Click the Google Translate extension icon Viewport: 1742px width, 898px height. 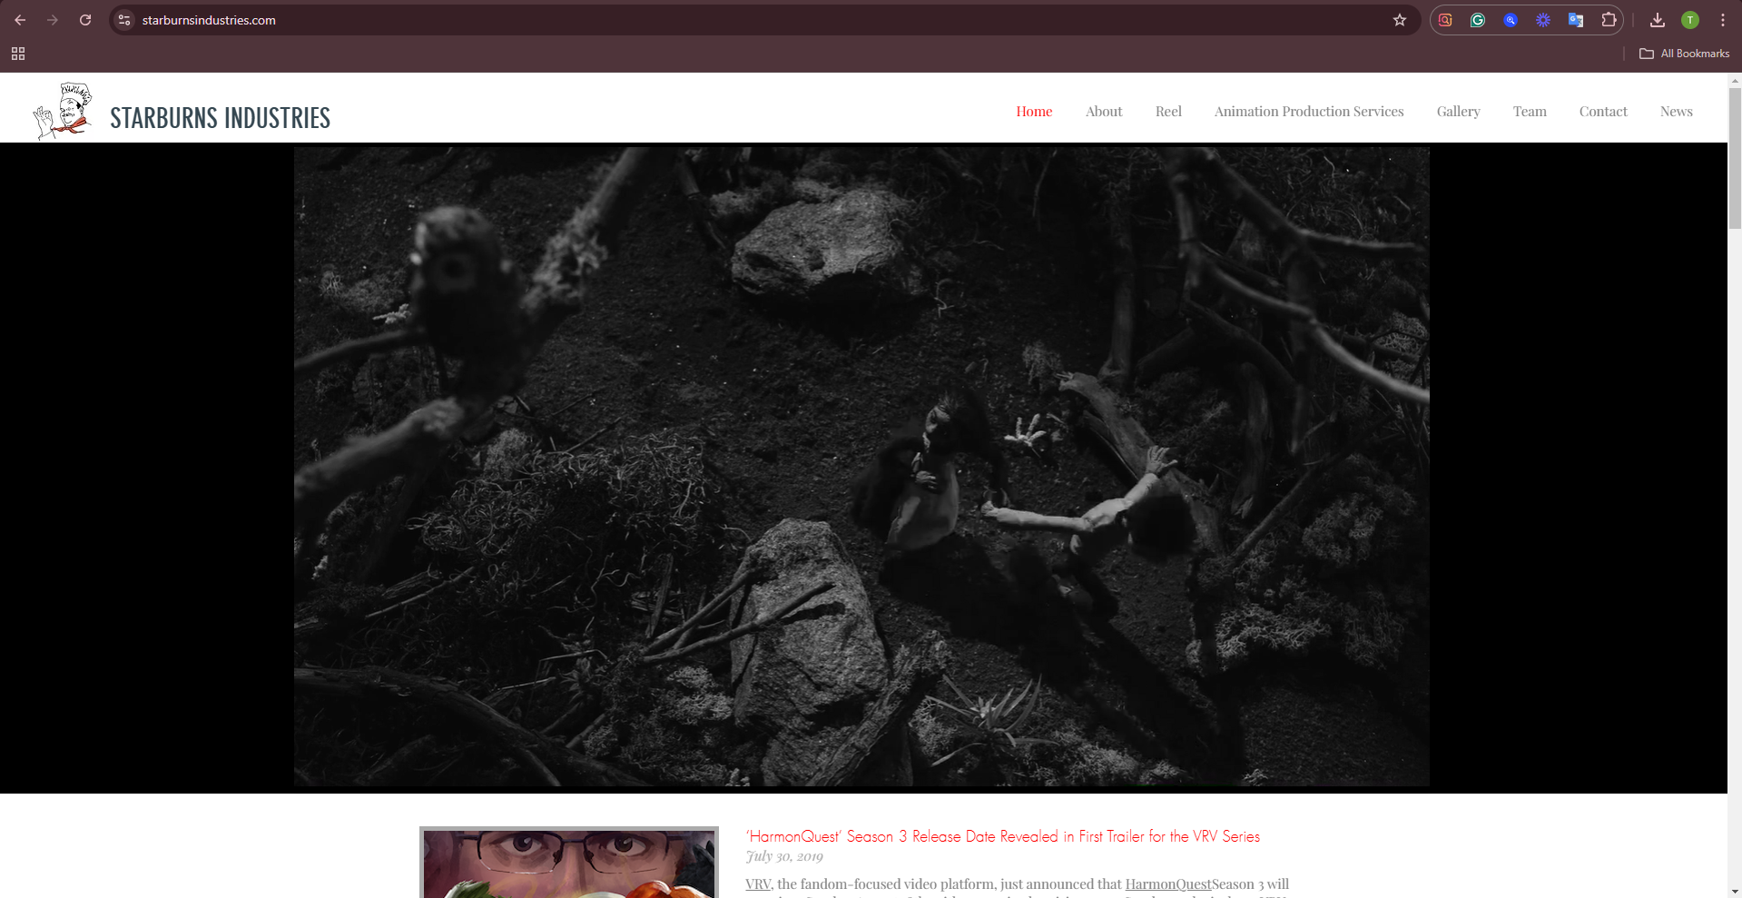pos(1576,20)
